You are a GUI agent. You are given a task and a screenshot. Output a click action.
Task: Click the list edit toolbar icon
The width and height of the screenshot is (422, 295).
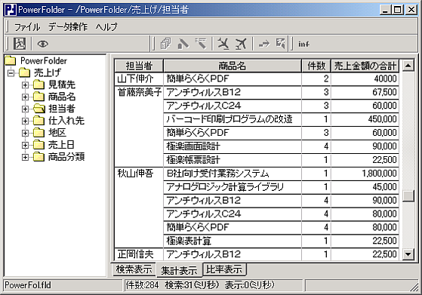pos(201,44)
